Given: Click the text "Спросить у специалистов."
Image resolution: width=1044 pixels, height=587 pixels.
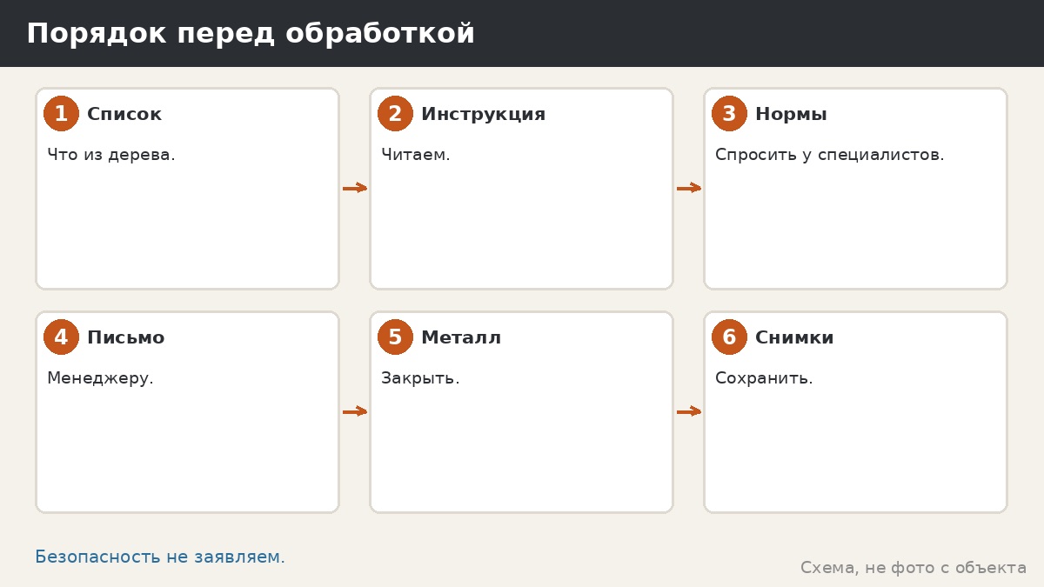Looking at the screenshot, I should (830, 155).
